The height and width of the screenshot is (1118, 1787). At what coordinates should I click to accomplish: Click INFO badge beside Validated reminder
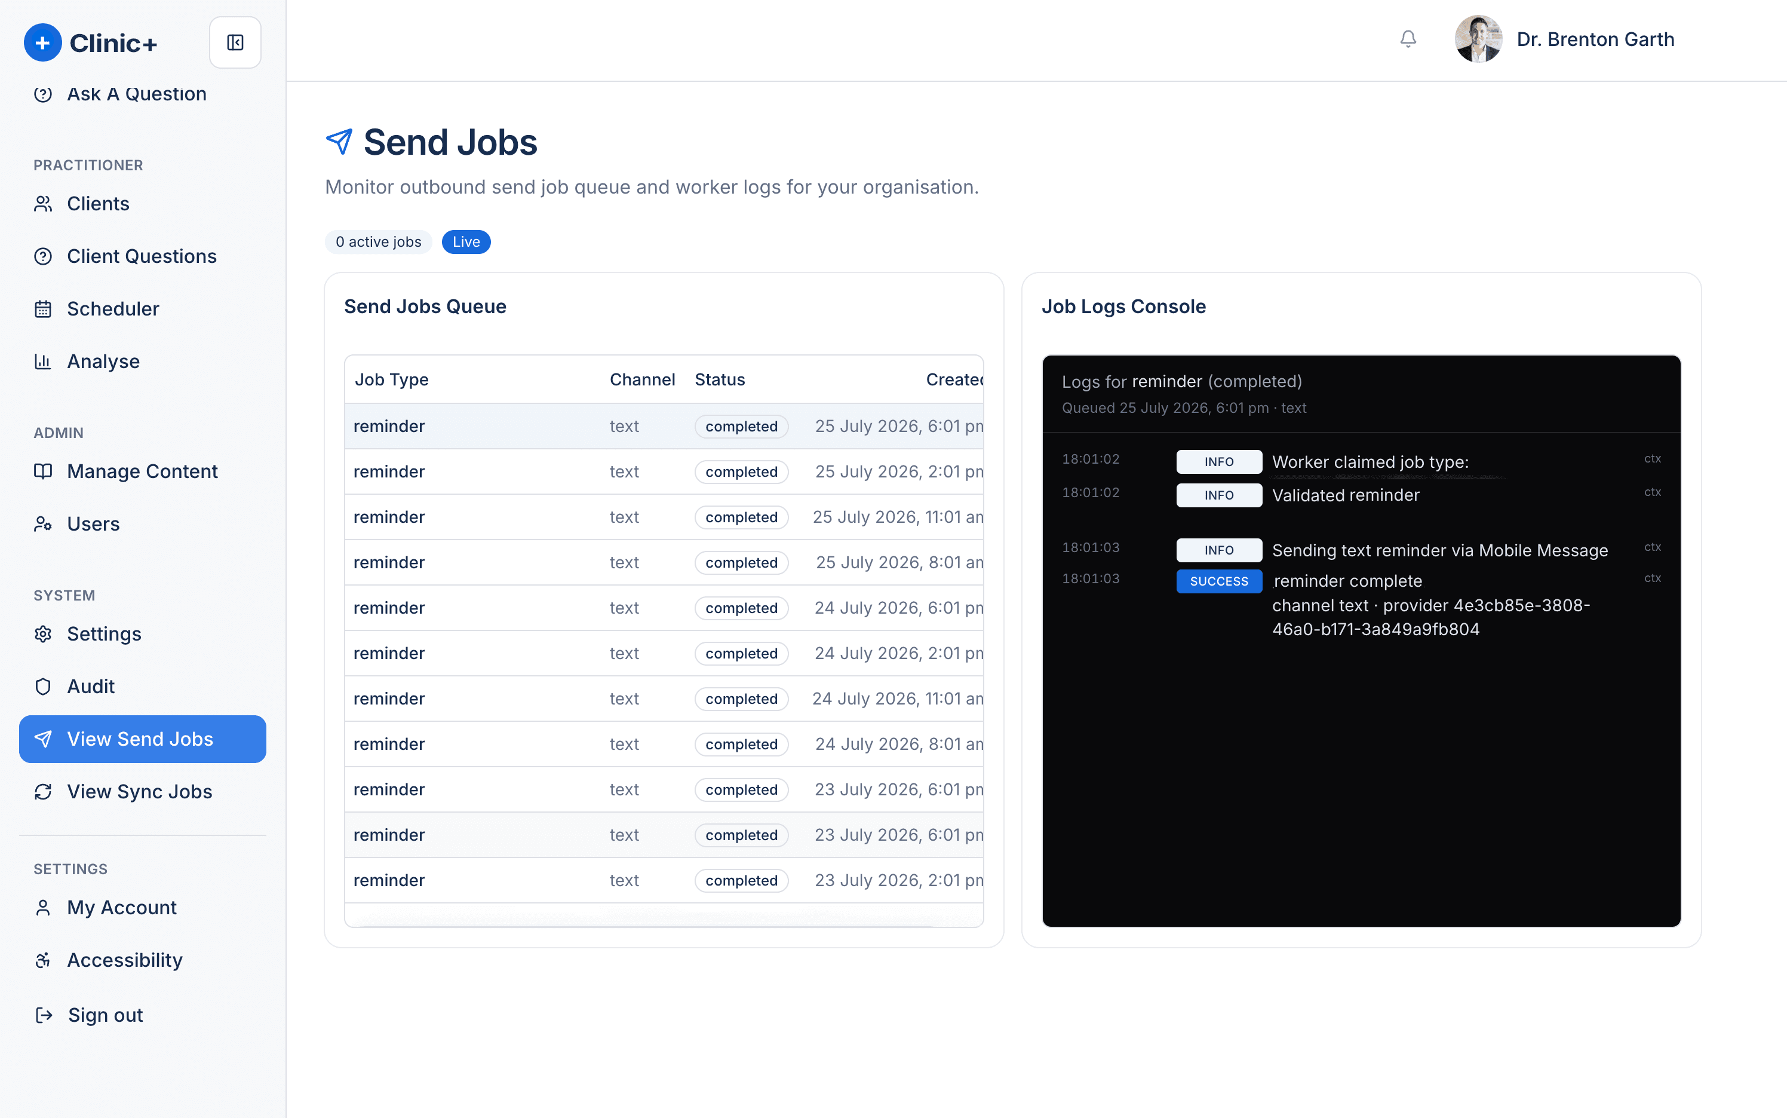click(1218, 495)
